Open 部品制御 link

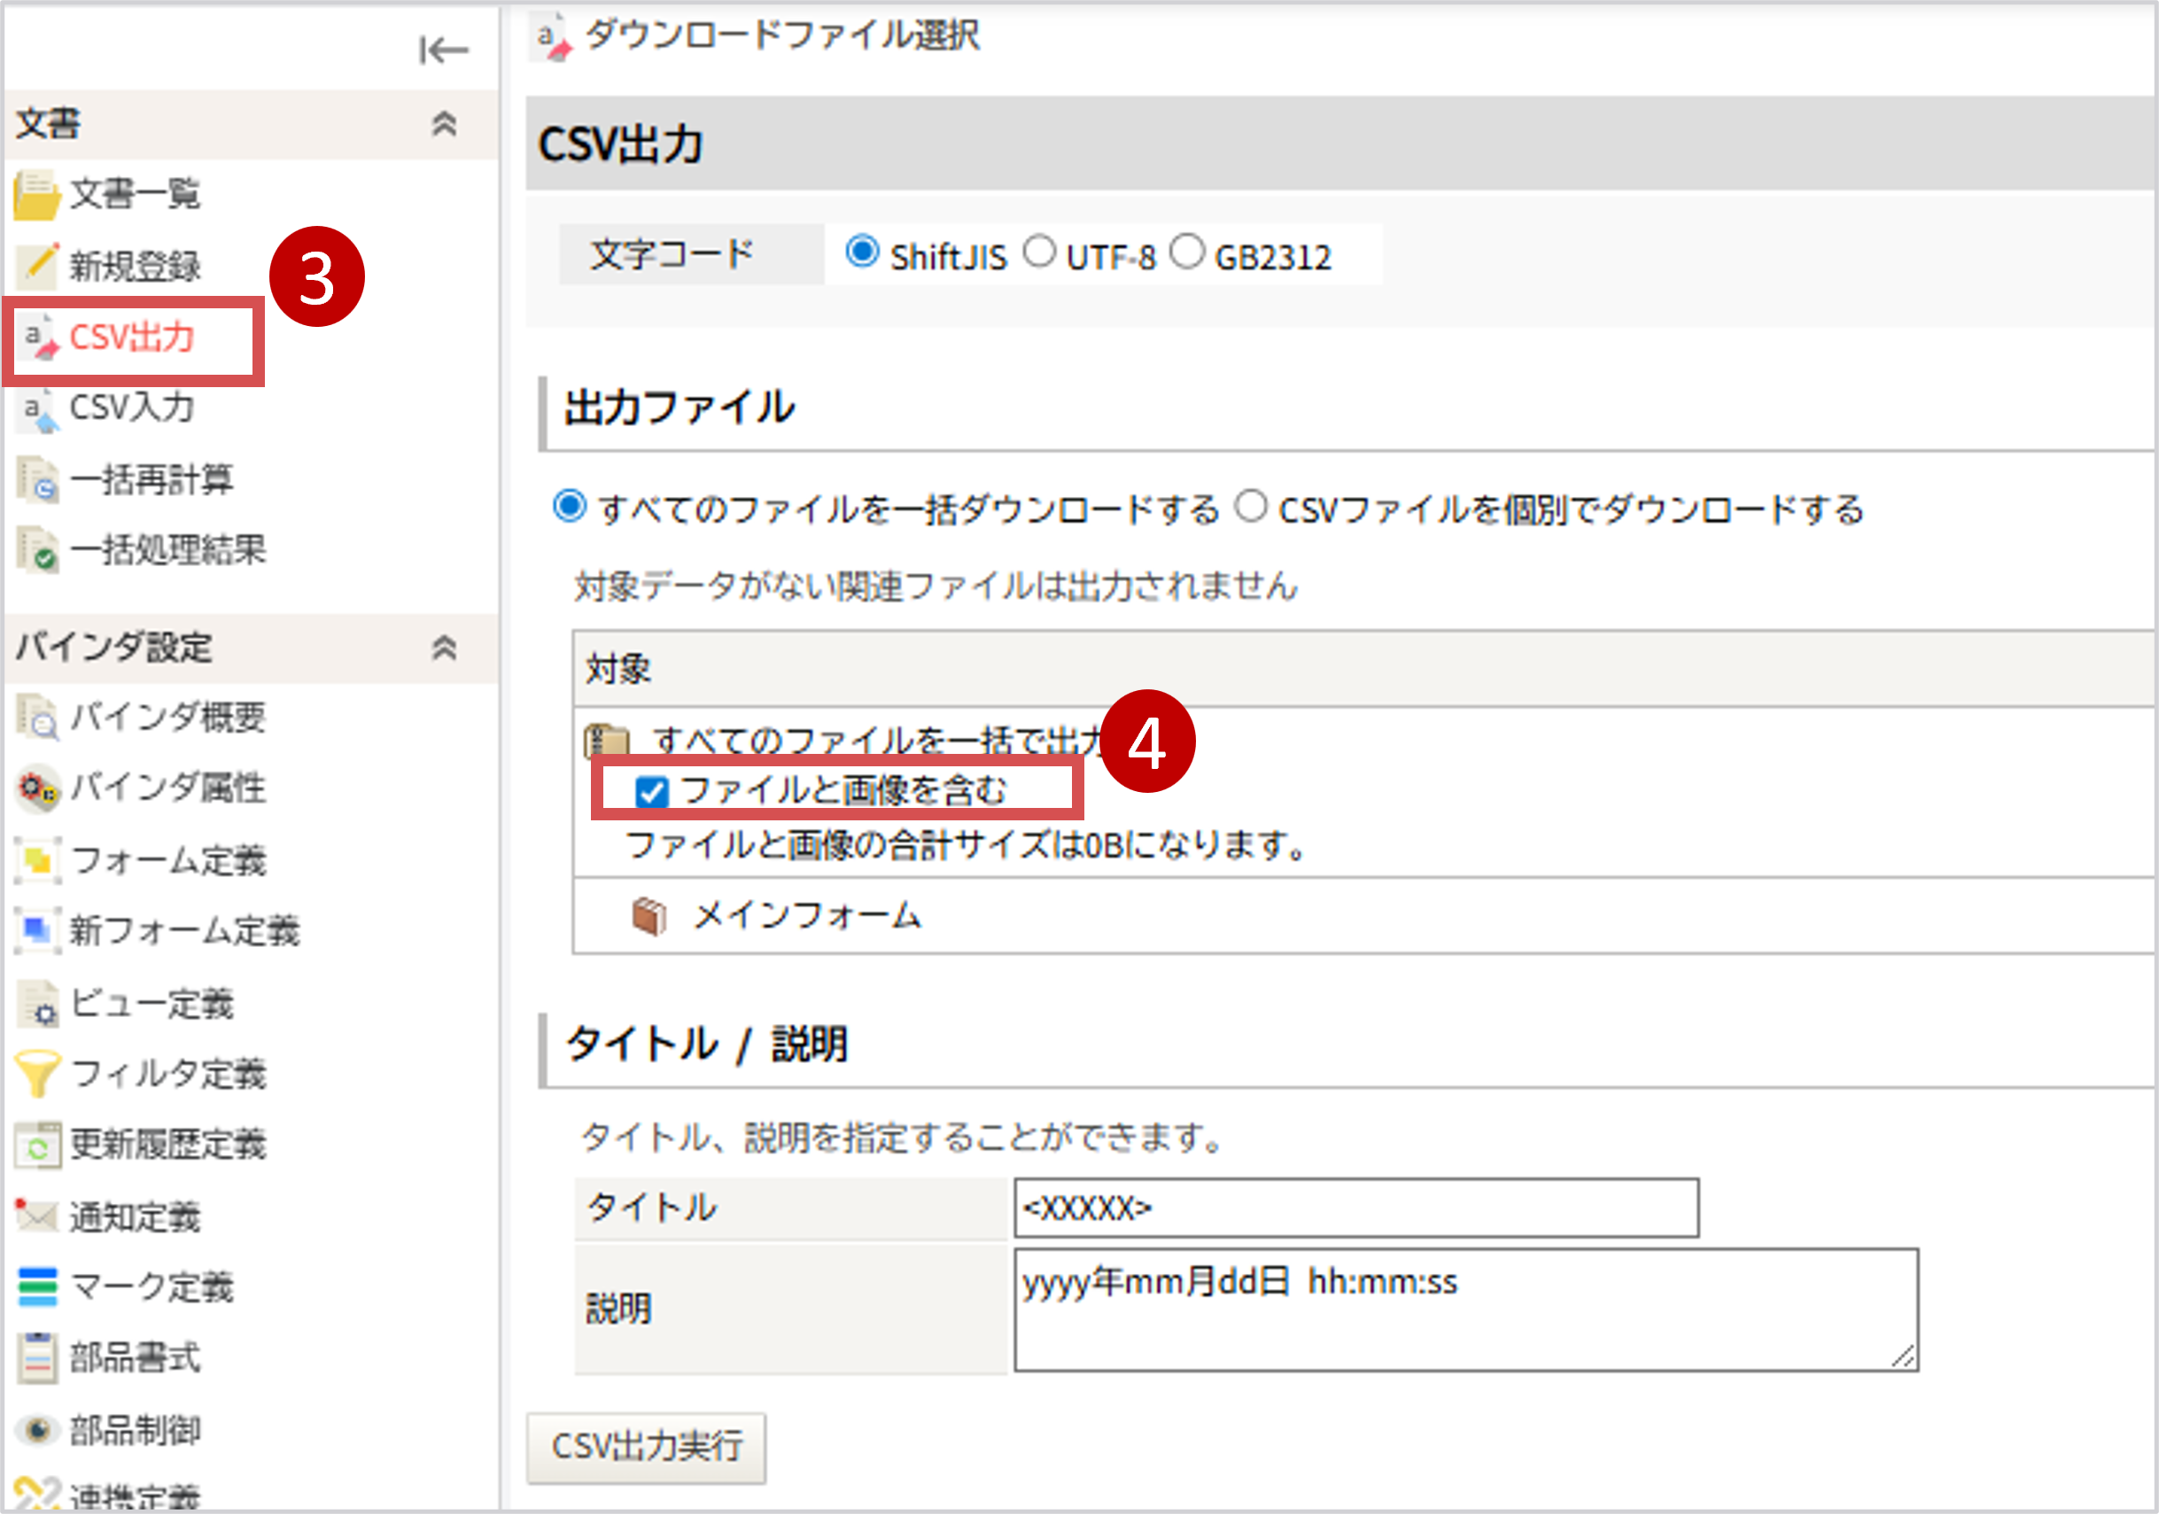[x=136, y=1431]
